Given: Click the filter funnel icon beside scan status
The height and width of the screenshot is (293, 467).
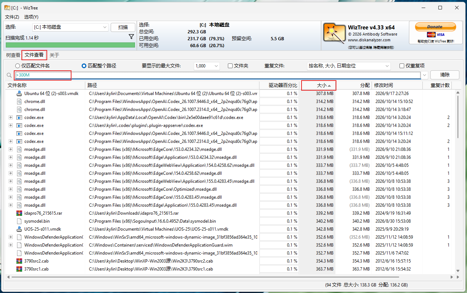Looking at the screenshot, I should tap(131, 37).
